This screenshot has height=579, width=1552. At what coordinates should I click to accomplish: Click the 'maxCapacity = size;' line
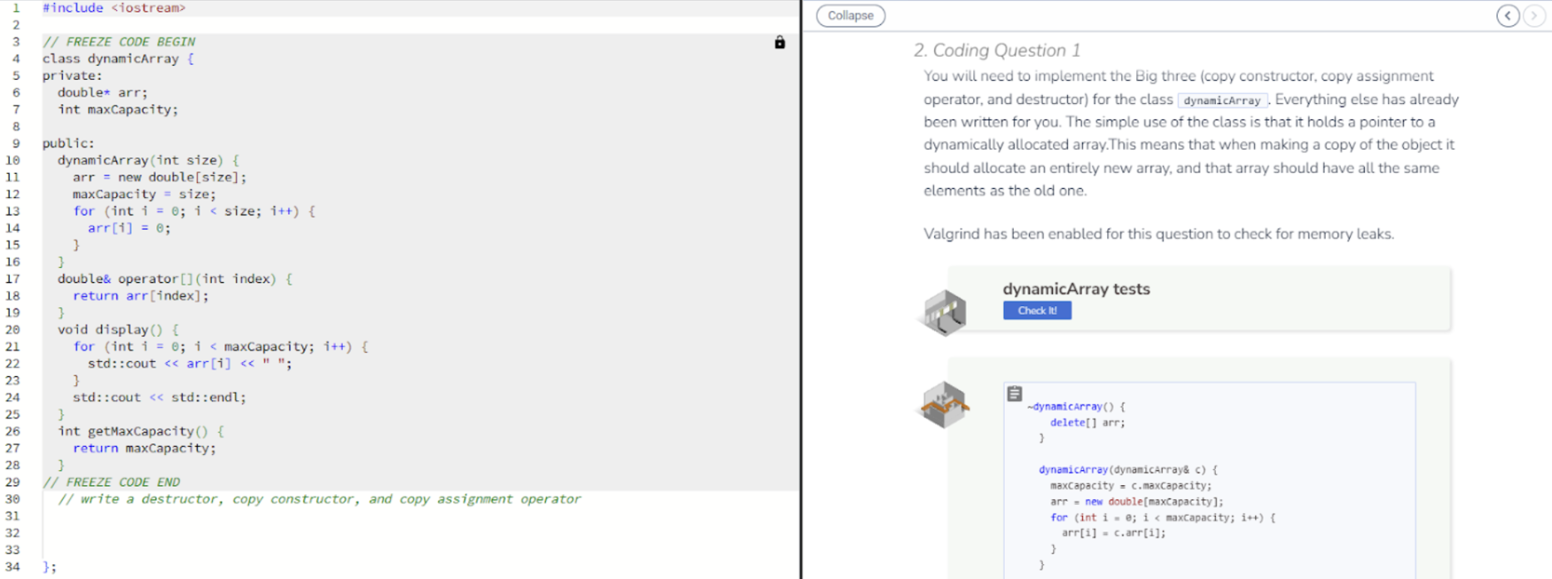(144, 195)
